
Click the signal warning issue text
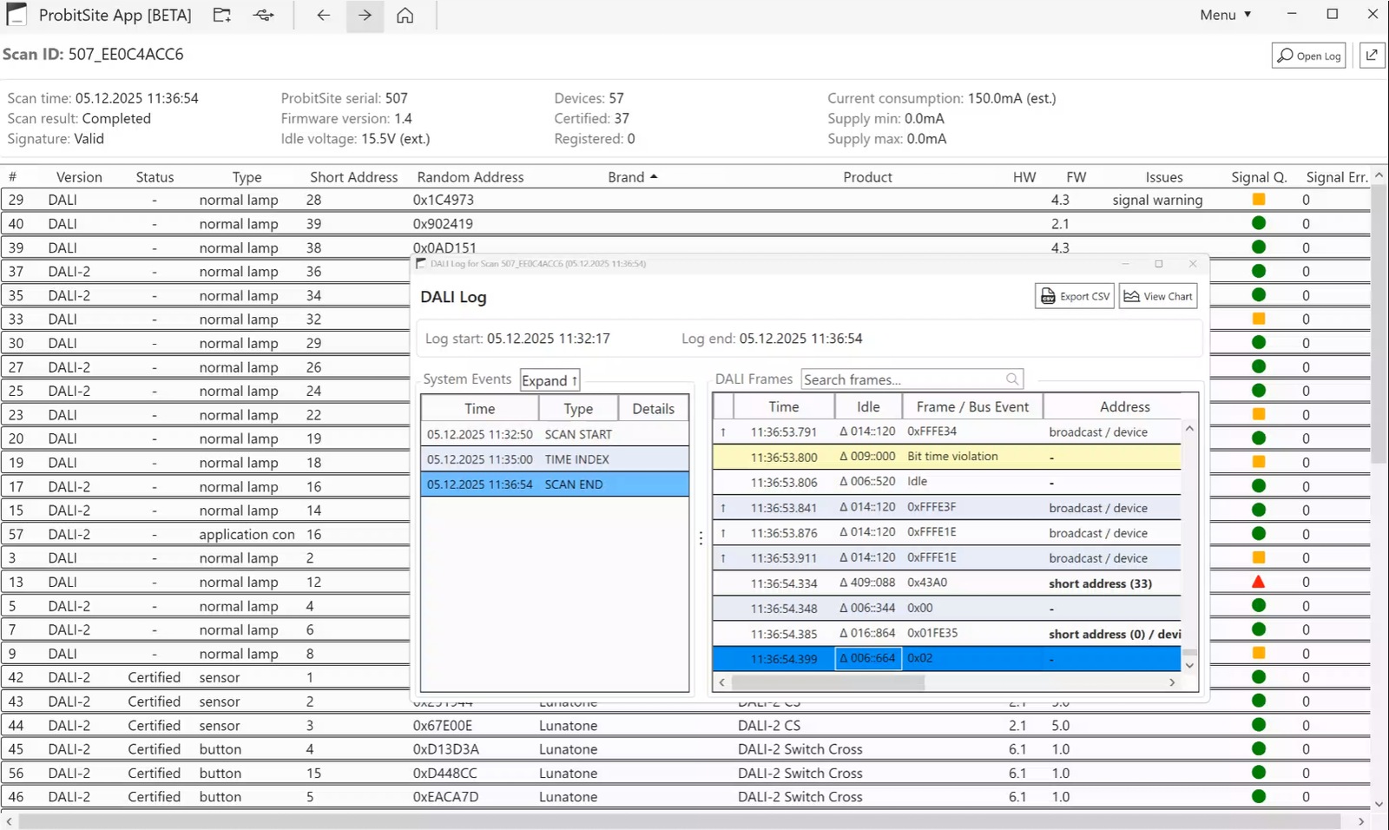[x=1157, y=200]
